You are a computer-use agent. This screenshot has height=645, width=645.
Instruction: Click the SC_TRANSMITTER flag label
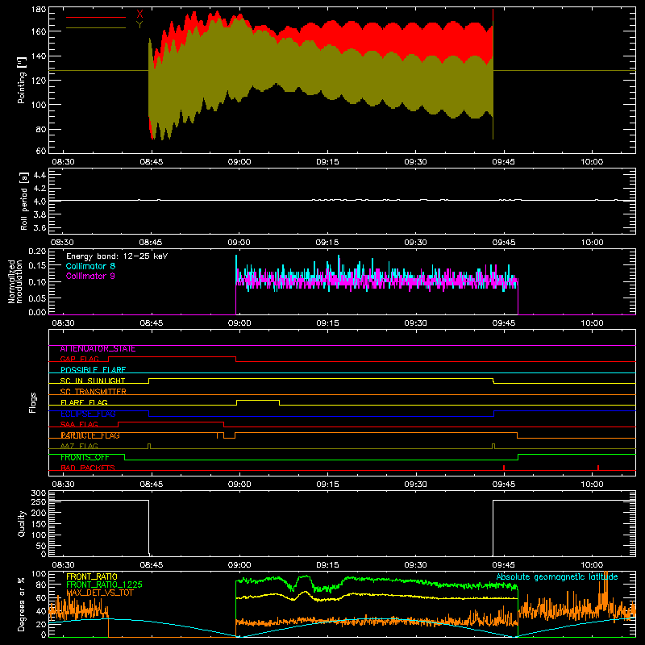coord(94,392)
